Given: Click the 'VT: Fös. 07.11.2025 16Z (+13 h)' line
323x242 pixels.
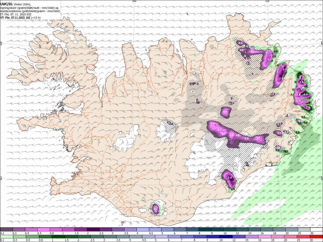Looking at the screenshot, I should (x=20, y=18).
